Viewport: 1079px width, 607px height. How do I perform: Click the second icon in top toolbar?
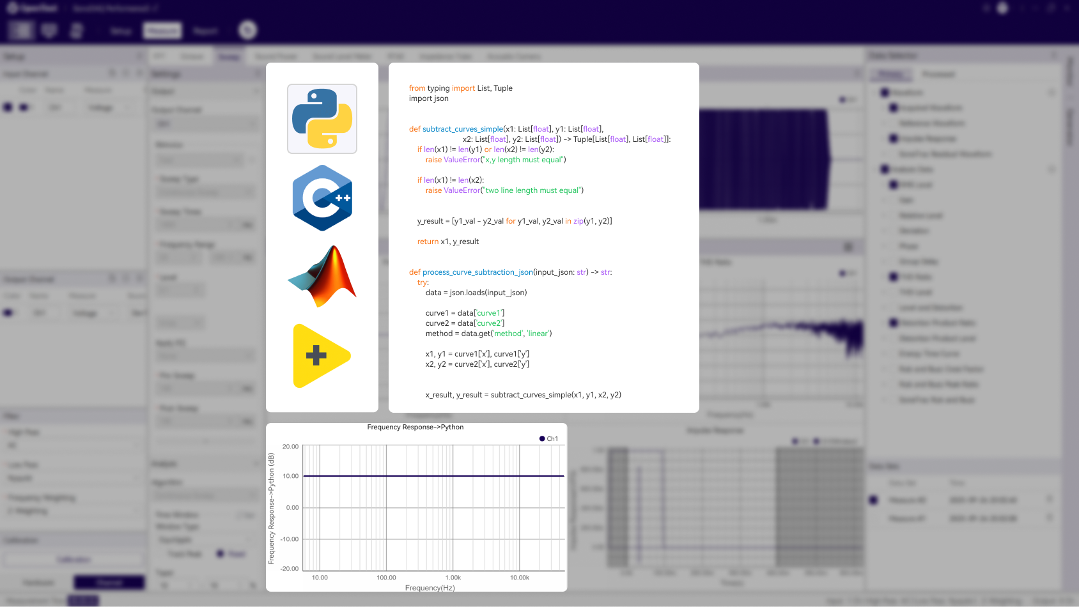coord(49,30)
